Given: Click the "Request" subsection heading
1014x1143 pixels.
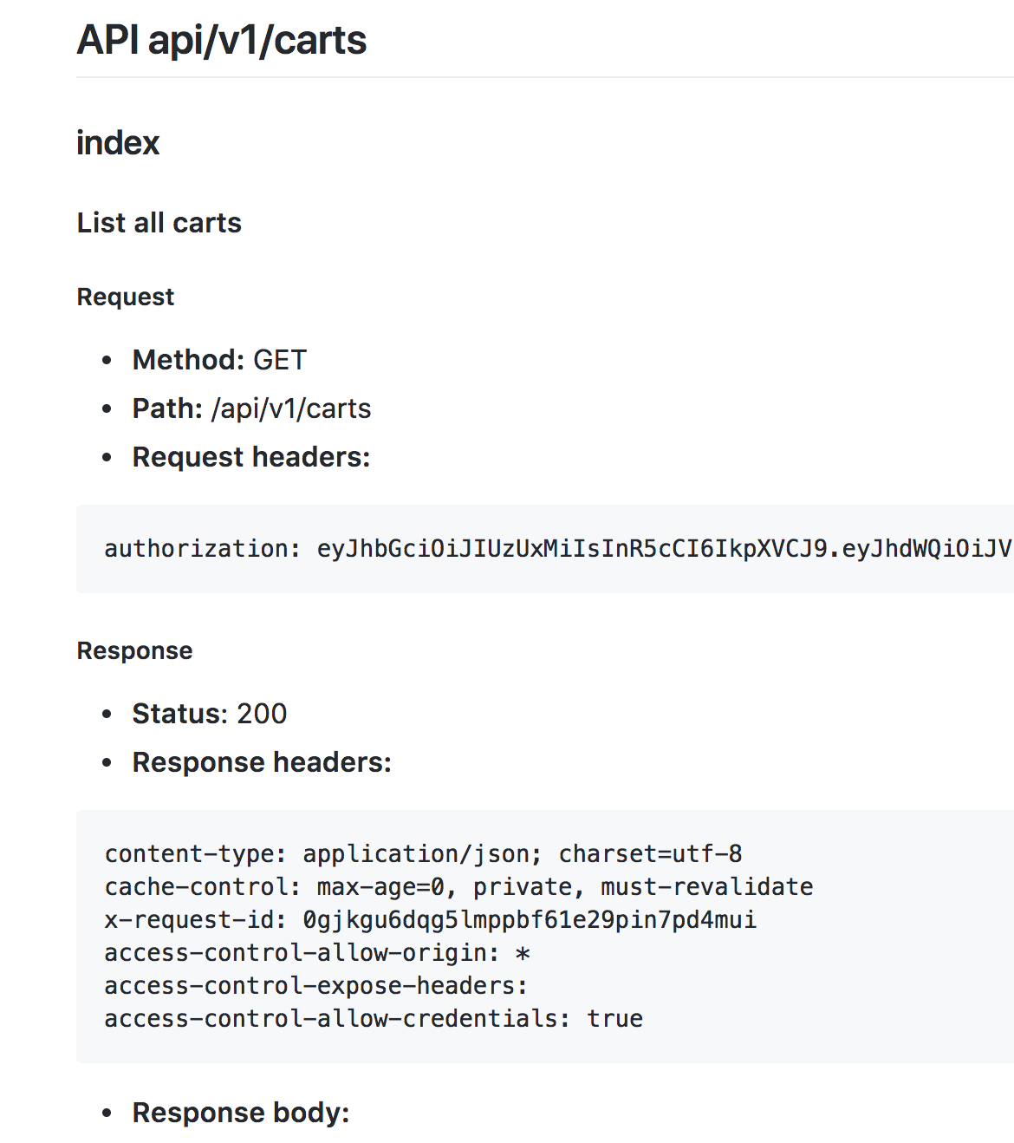Looking at the screenshot, I should coord(125,296).
